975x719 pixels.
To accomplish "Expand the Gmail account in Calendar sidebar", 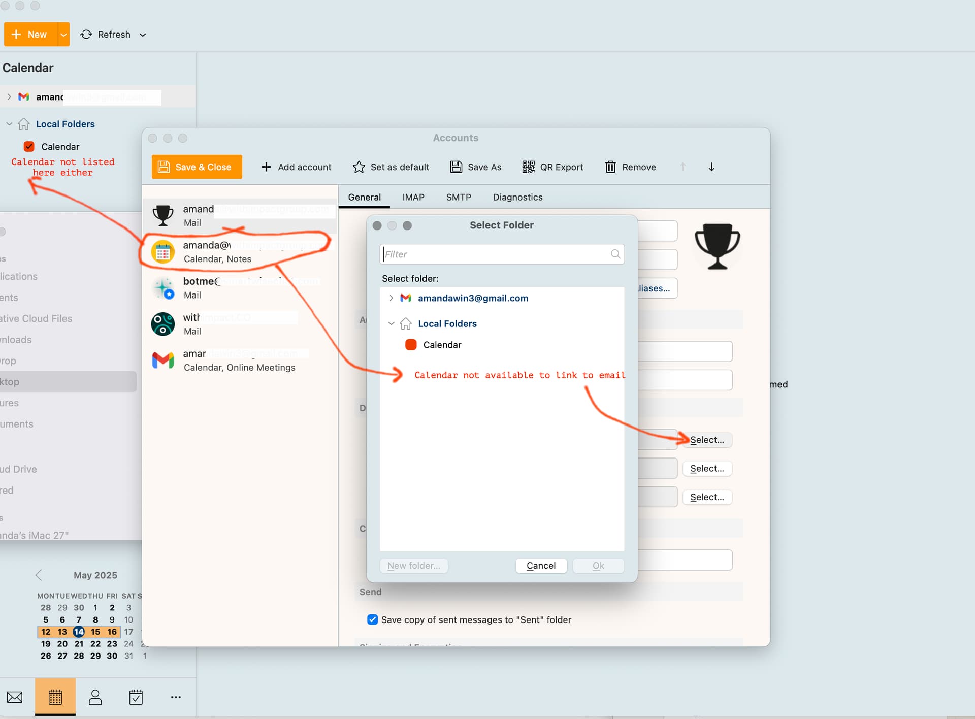I will point(9,96).
